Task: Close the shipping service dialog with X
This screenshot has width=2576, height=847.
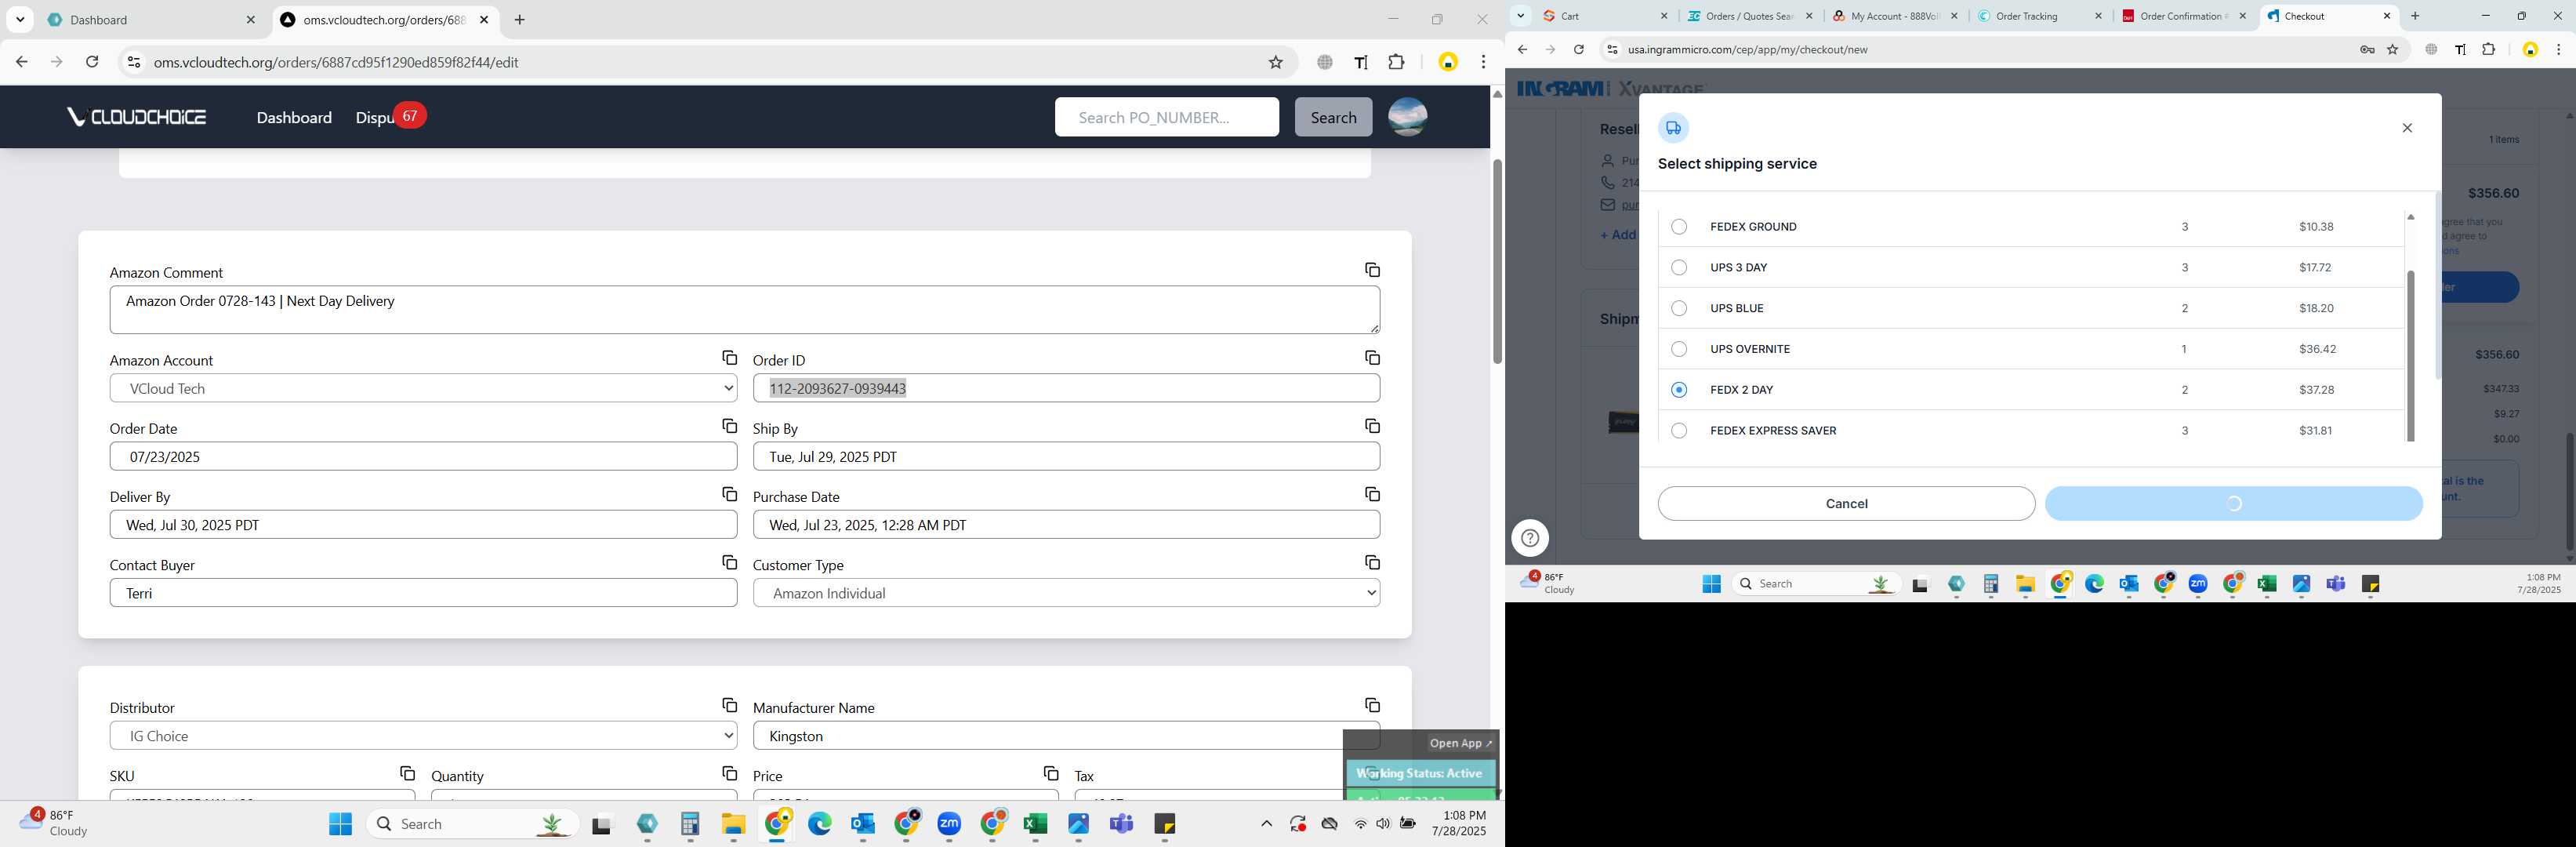Action: pyautogui.click(x=2407, y=128)
